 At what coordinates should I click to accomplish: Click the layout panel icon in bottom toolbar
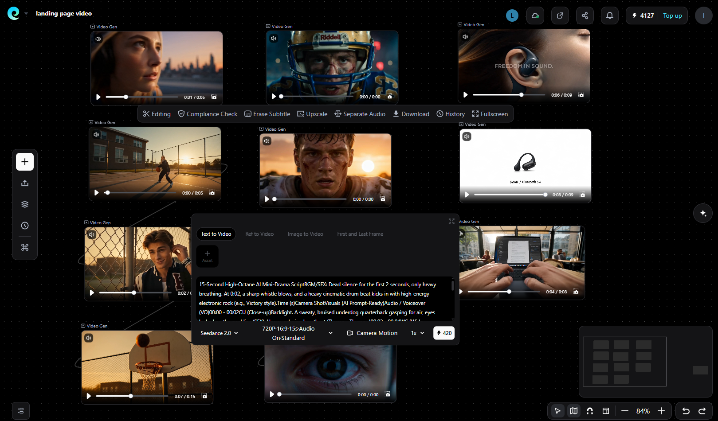(x=606, y=411)
